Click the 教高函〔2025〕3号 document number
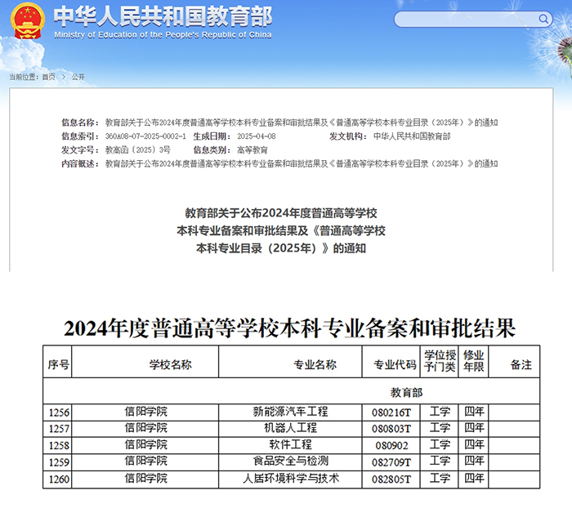This screenshot has width=572, height=517. click(137, 150)
